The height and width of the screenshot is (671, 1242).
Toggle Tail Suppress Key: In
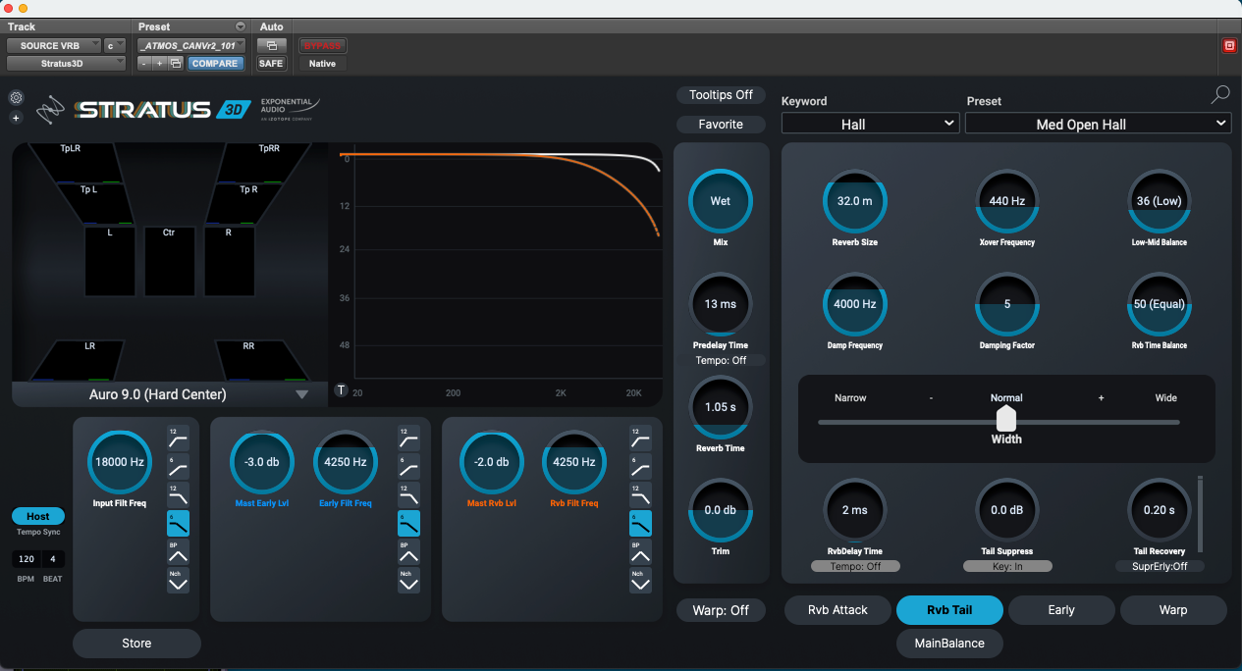tap(1007, 566)
